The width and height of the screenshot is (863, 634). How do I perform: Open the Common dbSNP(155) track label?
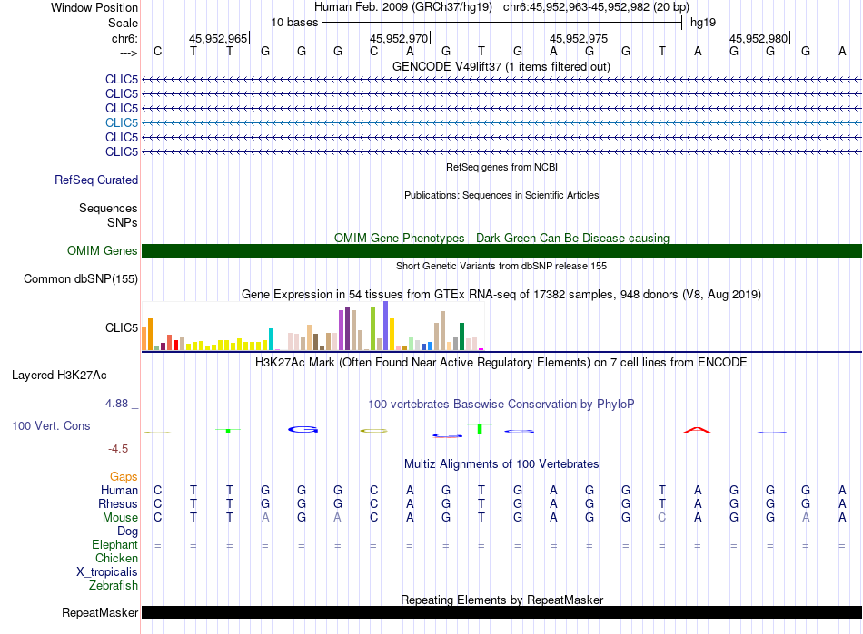click(x=81, y=279)
